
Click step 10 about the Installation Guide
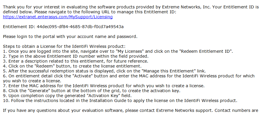[120, 101]
